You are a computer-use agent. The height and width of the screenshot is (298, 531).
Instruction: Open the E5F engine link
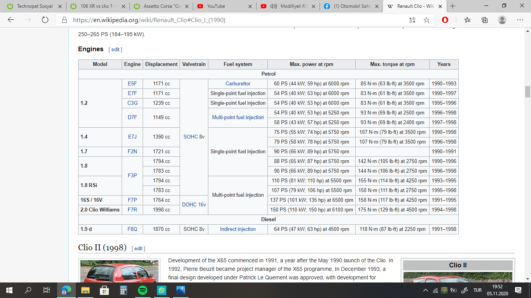click(132, 84)
